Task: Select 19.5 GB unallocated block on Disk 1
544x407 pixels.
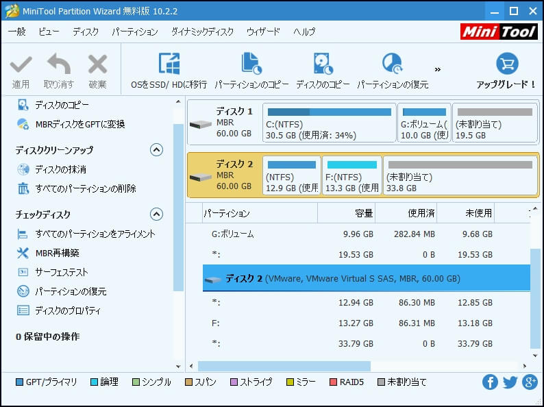Action: point(495,123)
